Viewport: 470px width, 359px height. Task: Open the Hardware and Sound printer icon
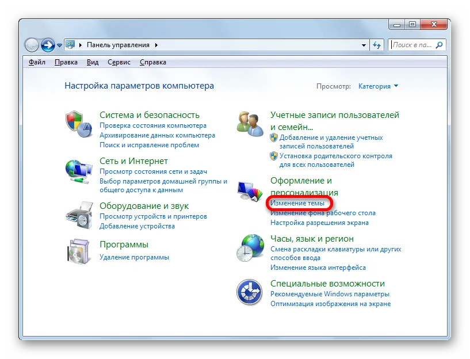(x=79, y=216)
